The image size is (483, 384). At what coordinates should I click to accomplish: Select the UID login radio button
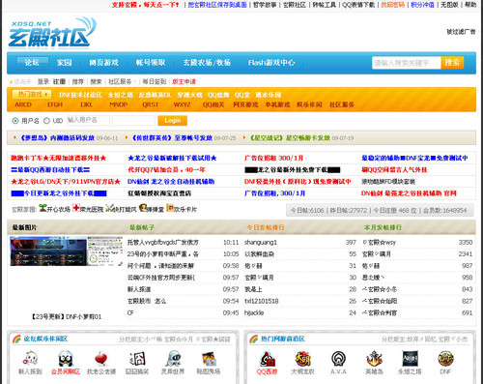[46, 121]
